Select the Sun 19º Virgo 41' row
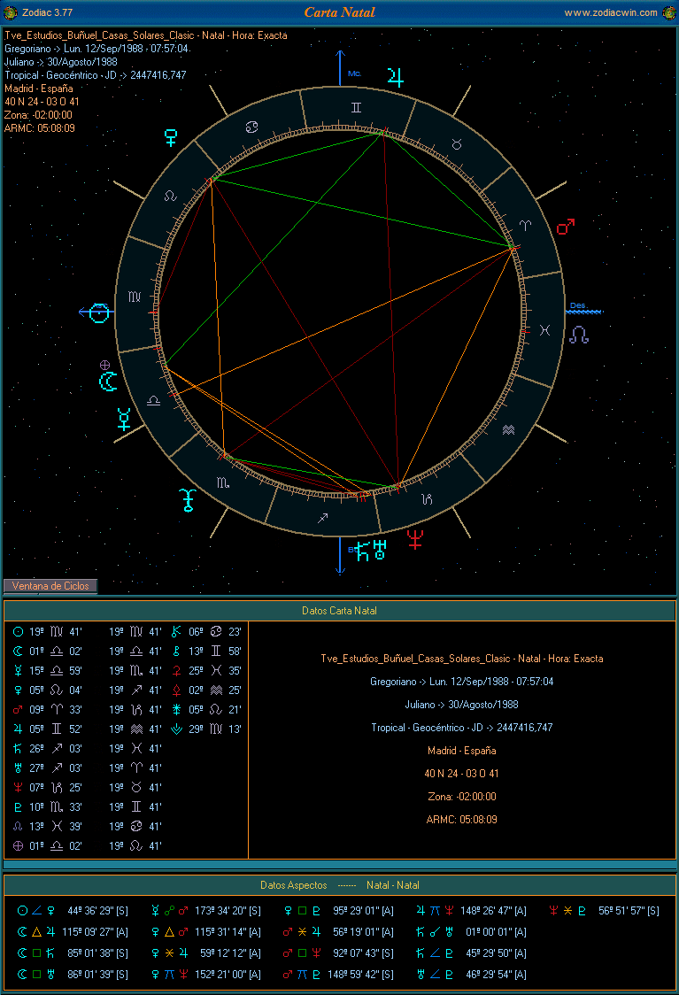Viewport: 679px width, 995px height. tap(48, 632)
